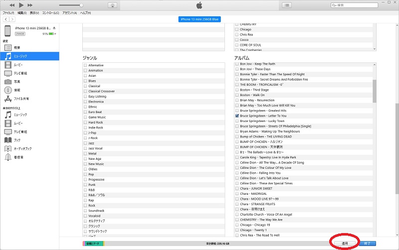
Task: Check the Metal genre checkbox
Action: point(85,153)
